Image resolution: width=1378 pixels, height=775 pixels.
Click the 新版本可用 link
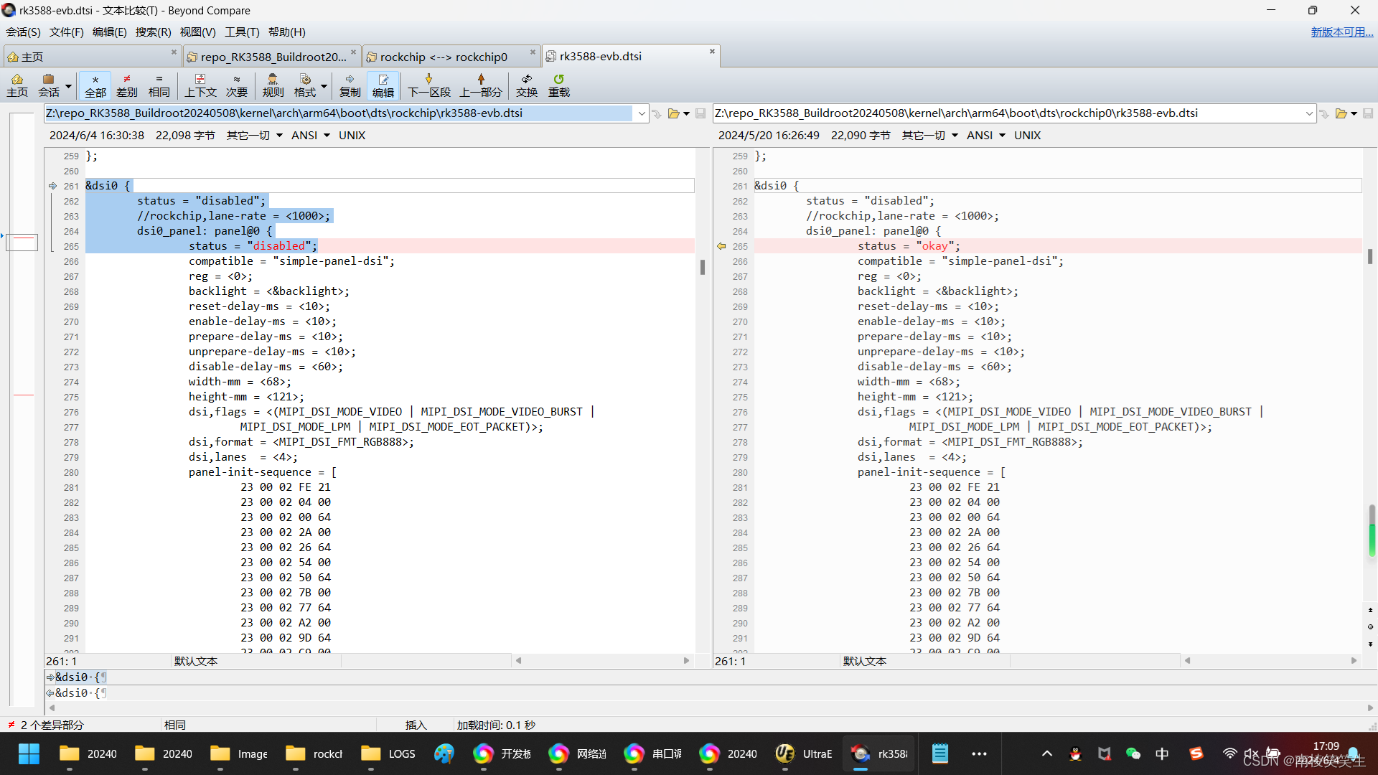coord(1341,32)
